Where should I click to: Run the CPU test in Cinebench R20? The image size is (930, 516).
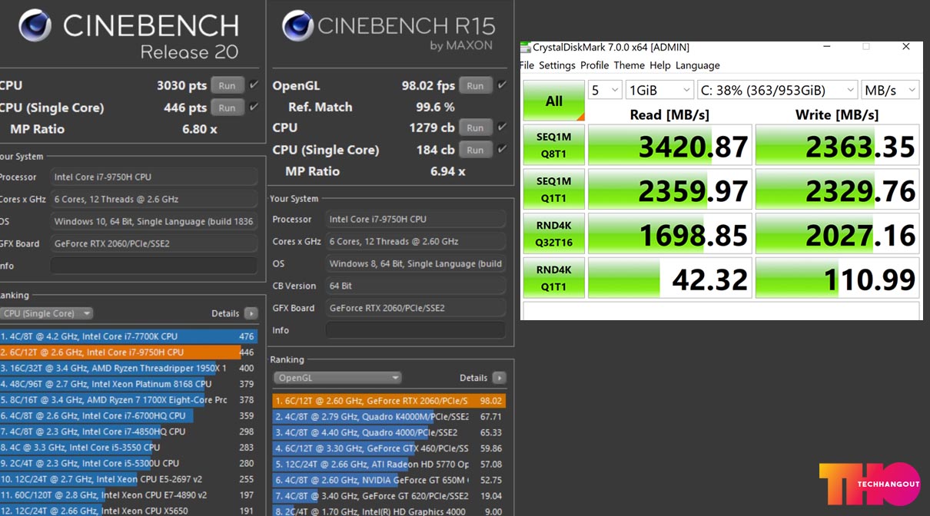tap(227, 85)
